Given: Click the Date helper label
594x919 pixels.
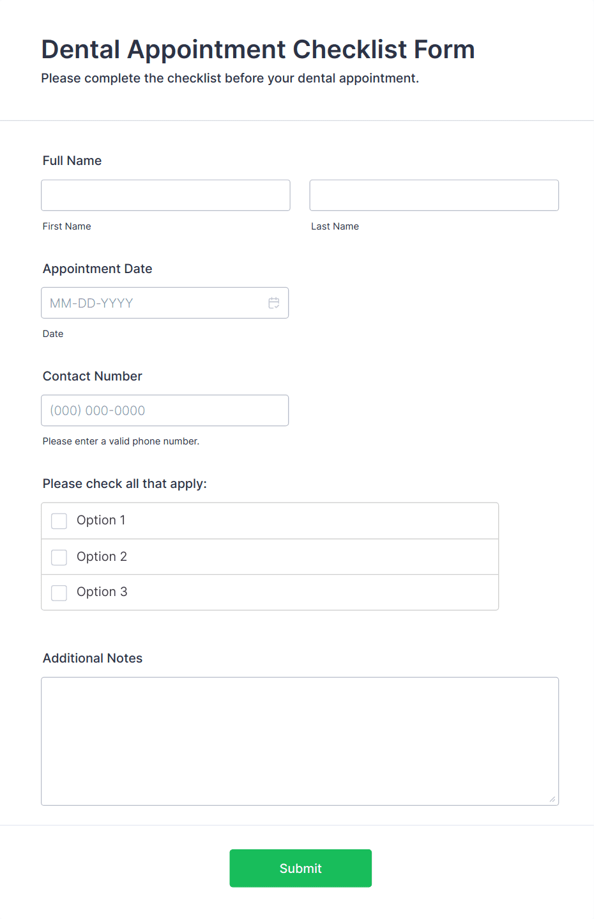Looking at the screenshot, I should tap(53, 333).
